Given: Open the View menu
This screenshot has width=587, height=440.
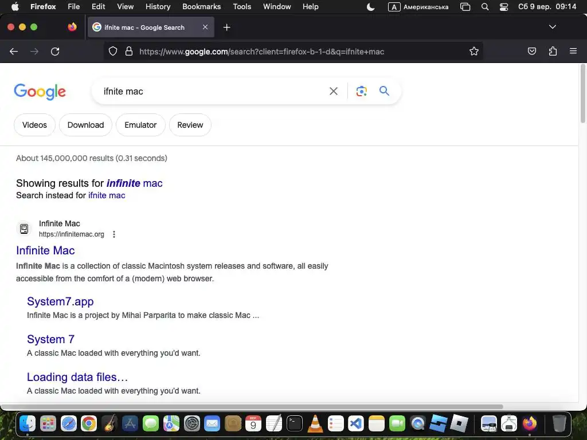Looking at the screenshot, I should pos(125,7).
